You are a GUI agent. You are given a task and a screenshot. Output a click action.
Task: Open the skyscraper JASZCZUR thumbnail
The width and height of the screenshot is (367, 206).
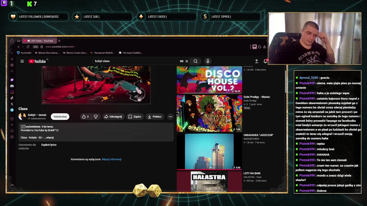pos(209,151)
